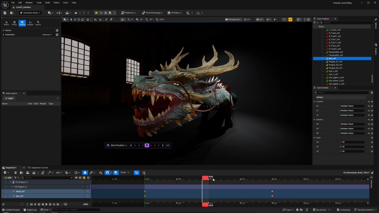Open the Actor menu

65,3
